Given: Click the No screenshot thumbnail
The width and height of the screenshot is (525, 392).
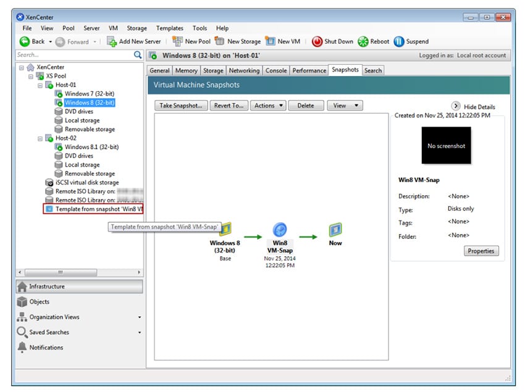Looking at the screenshot, I should 446,145.
